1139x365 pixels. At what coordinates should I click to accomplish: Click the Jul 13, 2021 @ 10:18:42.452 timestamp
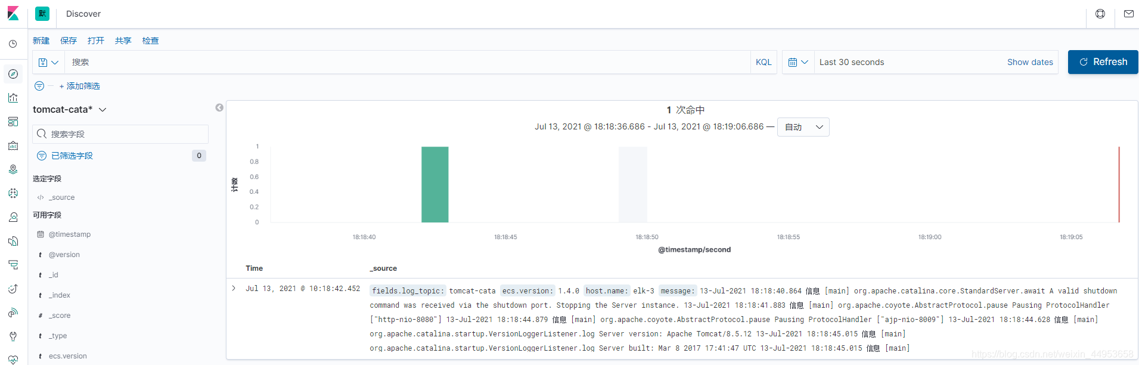click(x=303, y=289)
